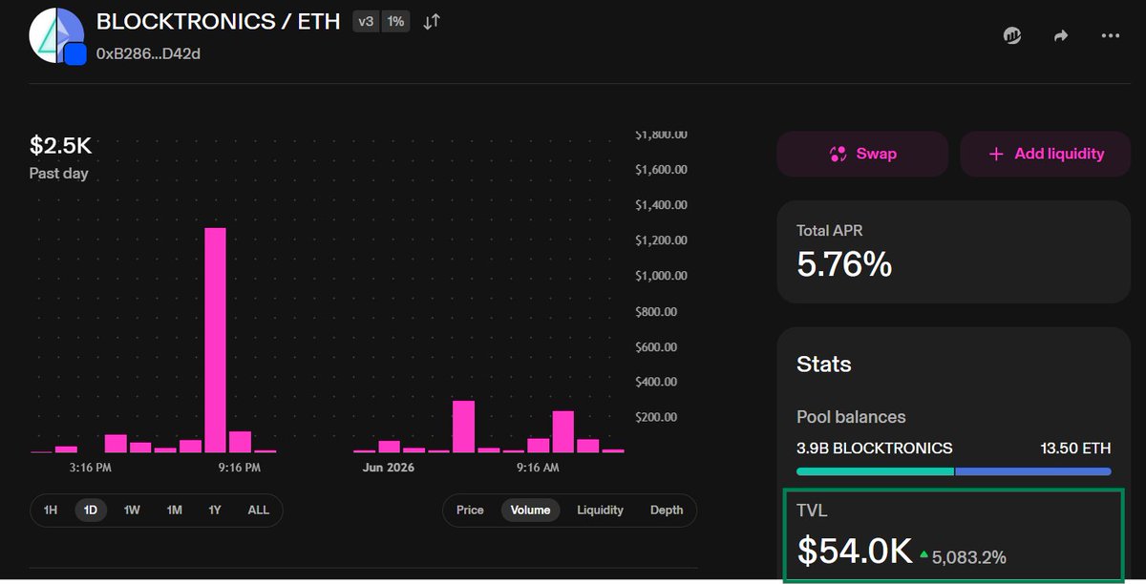Switch chart to Price view
Image resolution: width=1146 pixels, height=584 pixels.
(x=470, y=510)
